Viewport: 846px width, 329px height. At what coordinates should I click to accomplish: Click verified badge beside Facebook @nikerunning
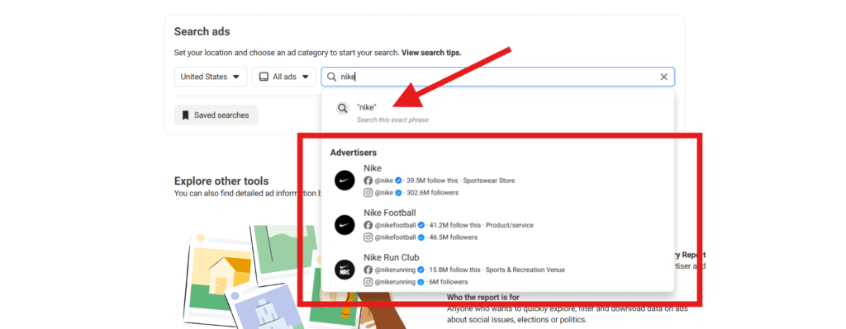(421, 270)
